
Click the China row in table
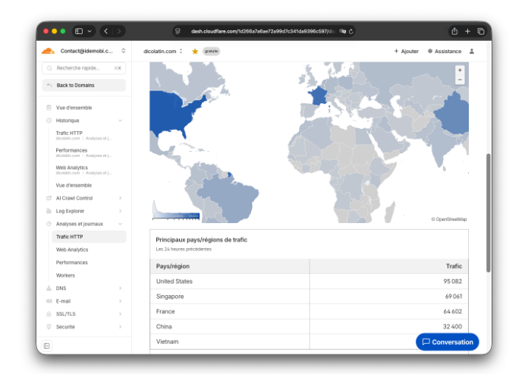tap(309, 326)
